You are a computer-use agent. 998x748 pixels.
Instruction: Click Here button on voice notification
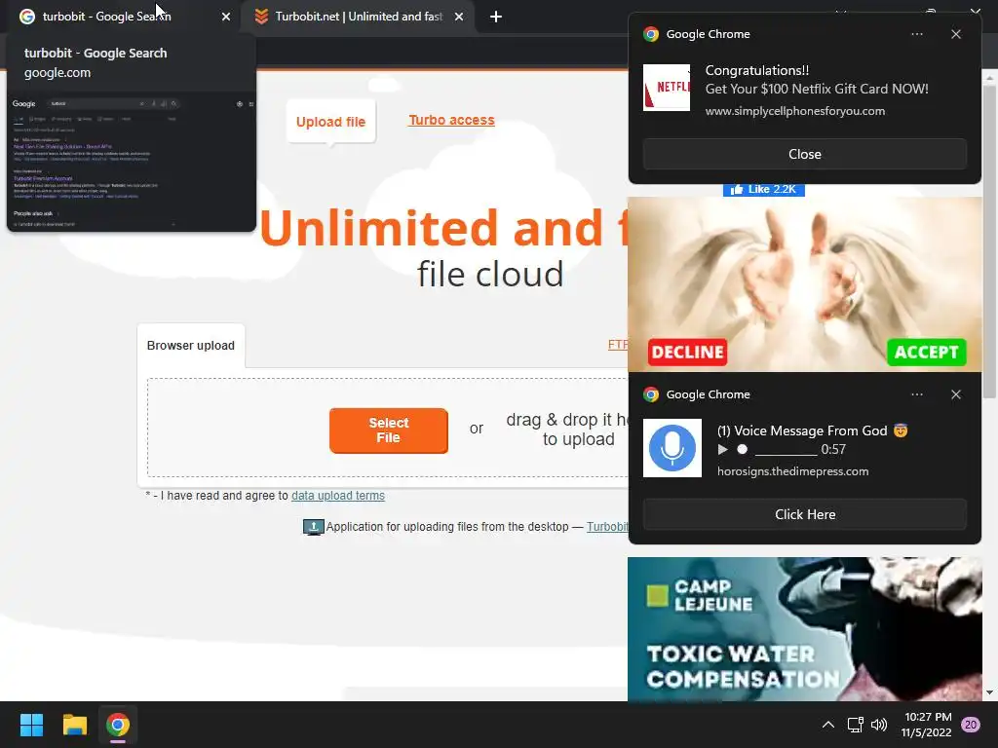coord(804,514)
